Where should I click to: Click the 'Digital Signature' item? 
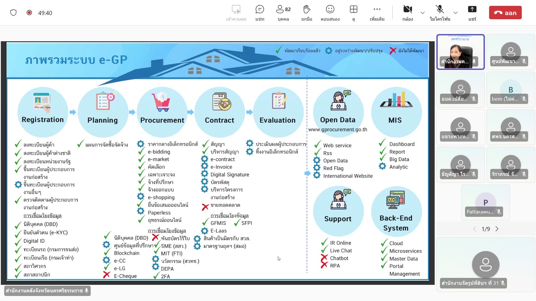[x=230, y=175]
